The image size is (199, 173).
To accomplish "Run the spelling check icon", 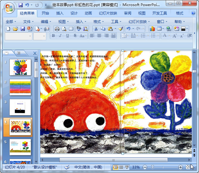I will pyautogui.click(x=79, y=29).
